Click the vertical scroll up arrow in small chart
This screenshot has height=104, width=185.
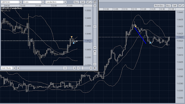(95, 6)
